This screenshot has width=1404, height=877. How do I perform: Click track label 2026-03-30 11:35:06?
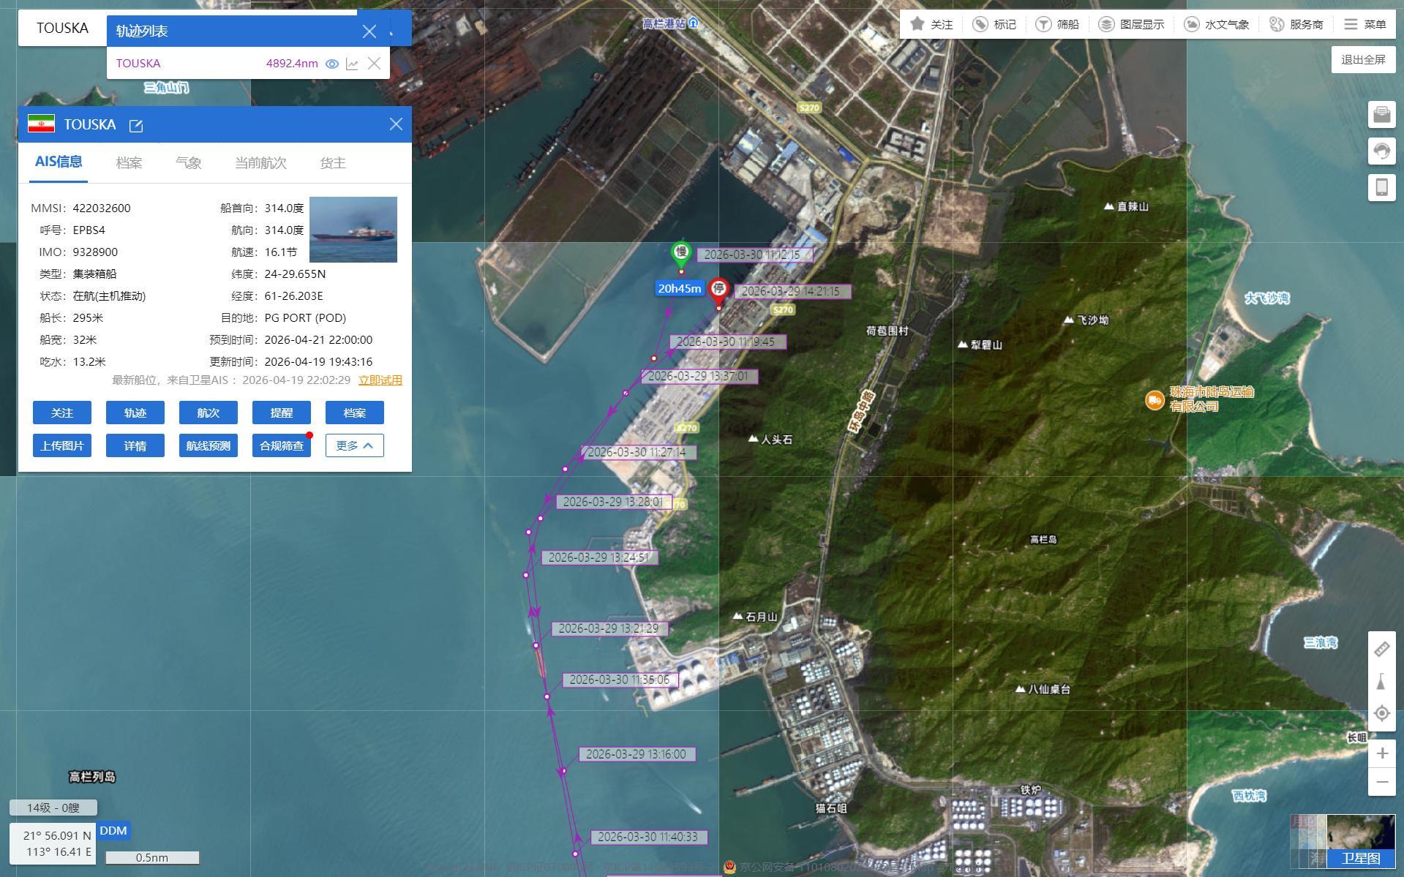click(620, 680)
